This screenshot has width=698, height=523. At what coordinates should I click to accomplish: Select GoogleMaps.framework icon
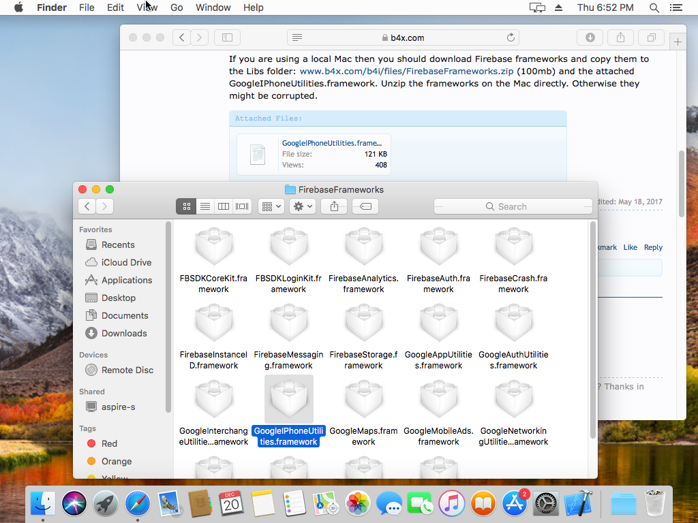(x=364, y=399)
